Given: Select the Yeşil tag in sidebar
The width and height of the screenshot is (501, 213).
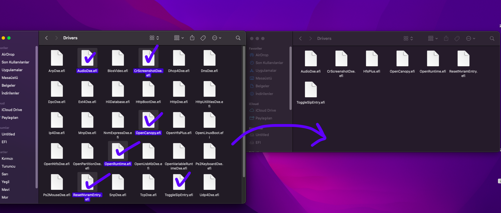Looking at the screenshot, I should pyautogui.click(x=6, y=182).
